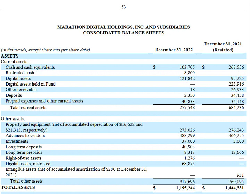Select the 'Restricted cash' label

20,73
